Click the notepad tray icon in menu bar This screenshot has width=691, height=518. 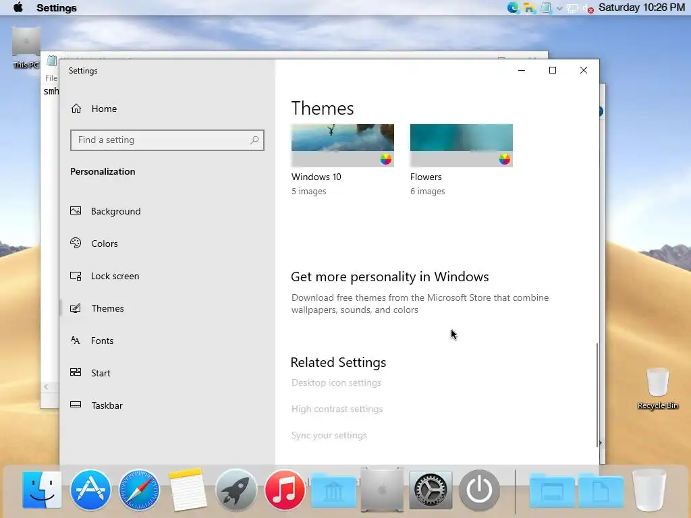(546, 7)
